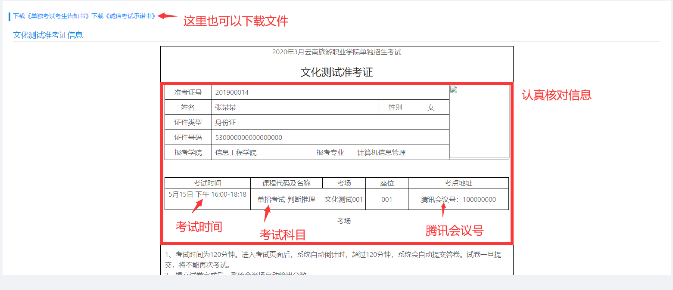Select the 信息工程学院 college cell
Screen dimensions: 673x290
236,152
